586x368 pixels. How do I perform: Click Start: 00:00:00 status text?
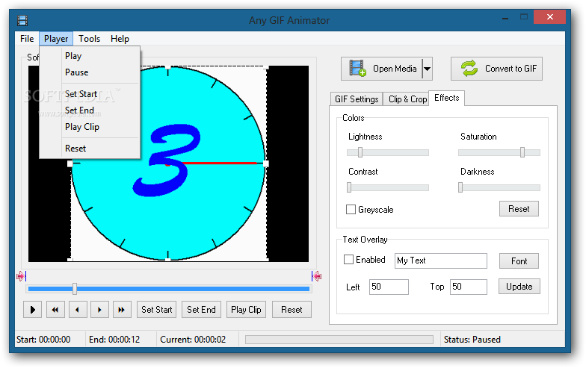[x=43, y=339]
